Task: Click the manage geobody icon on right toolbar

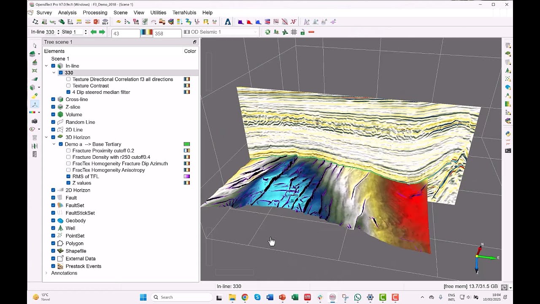Action: click(x=508, y=87)
